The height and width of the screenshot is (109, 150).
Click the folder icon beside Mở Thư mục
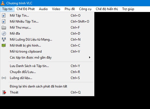point(4,28)
